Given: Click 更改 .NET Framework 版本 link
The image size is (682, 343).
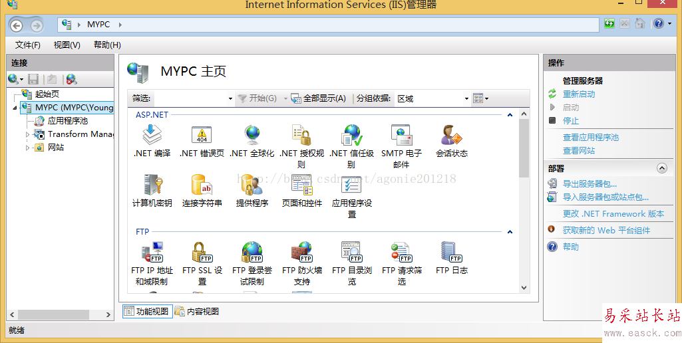Looking at the screenshot, I should 613,214.
